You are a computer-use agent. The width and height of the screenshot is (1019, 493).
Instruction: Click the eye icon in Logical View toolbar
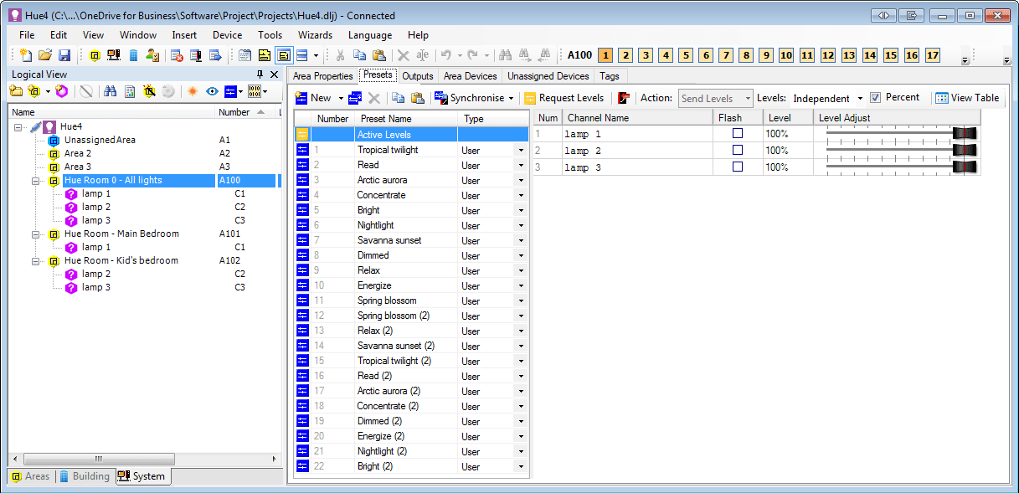pyautogui.click(x=213, y=91)
